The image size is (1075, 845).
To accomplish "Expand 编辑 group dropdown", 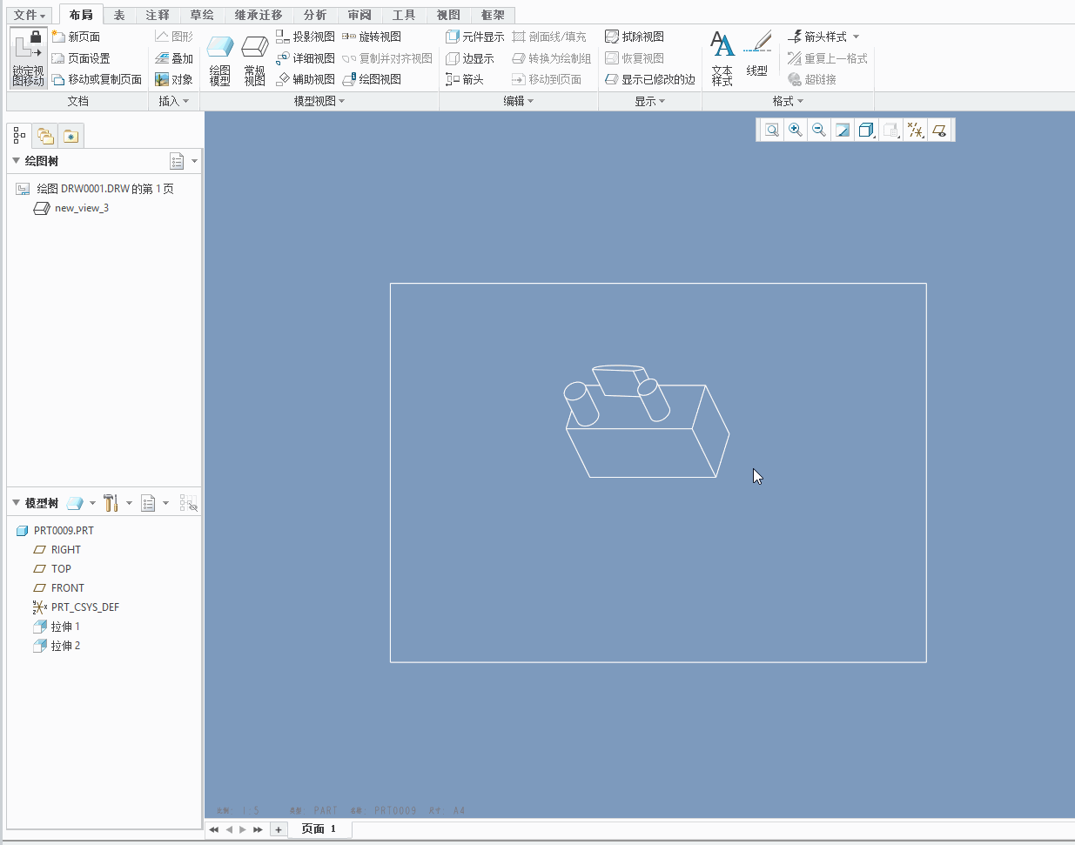I will pos(519,101).
